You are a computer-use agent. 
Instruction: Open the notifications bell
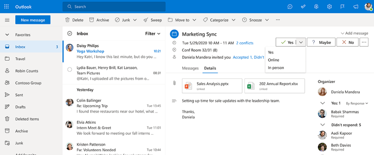(x=316, y=7)
